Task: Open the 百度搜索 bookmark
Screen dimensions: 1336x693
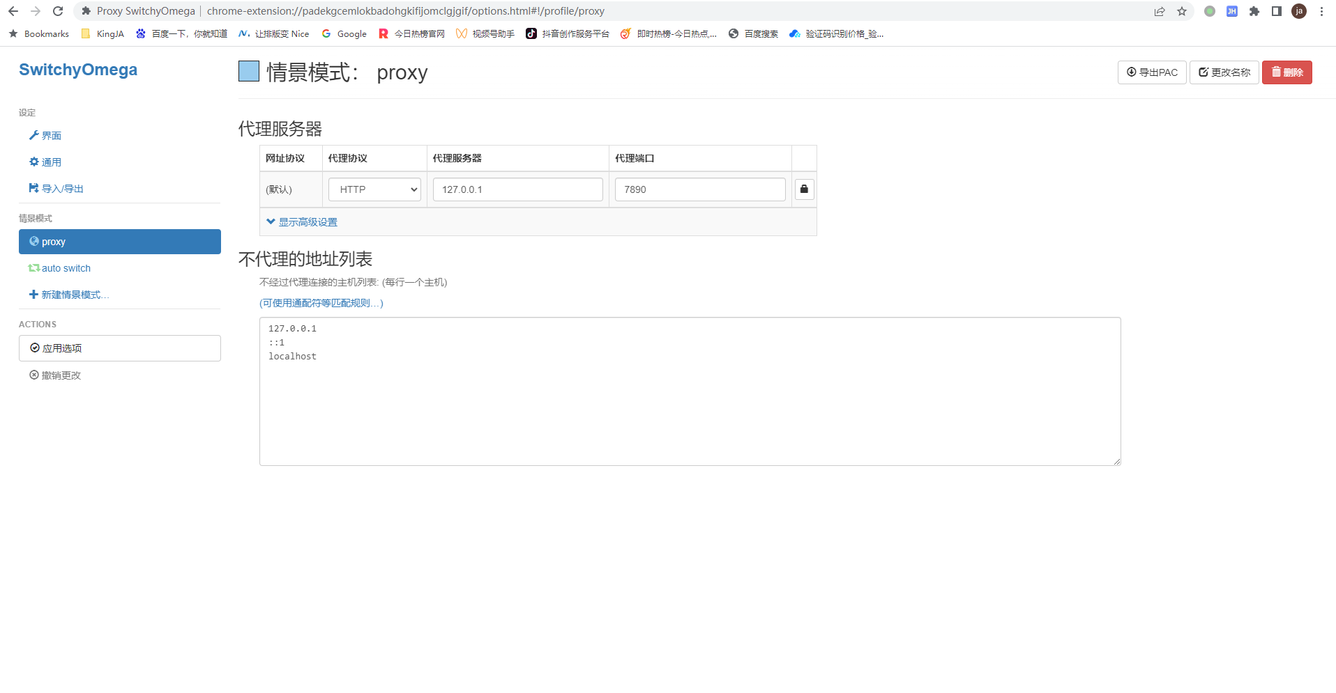Action: pos(753,33)
